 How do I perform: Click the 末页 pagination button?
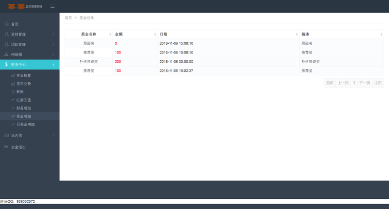click(x=378, y=83)
